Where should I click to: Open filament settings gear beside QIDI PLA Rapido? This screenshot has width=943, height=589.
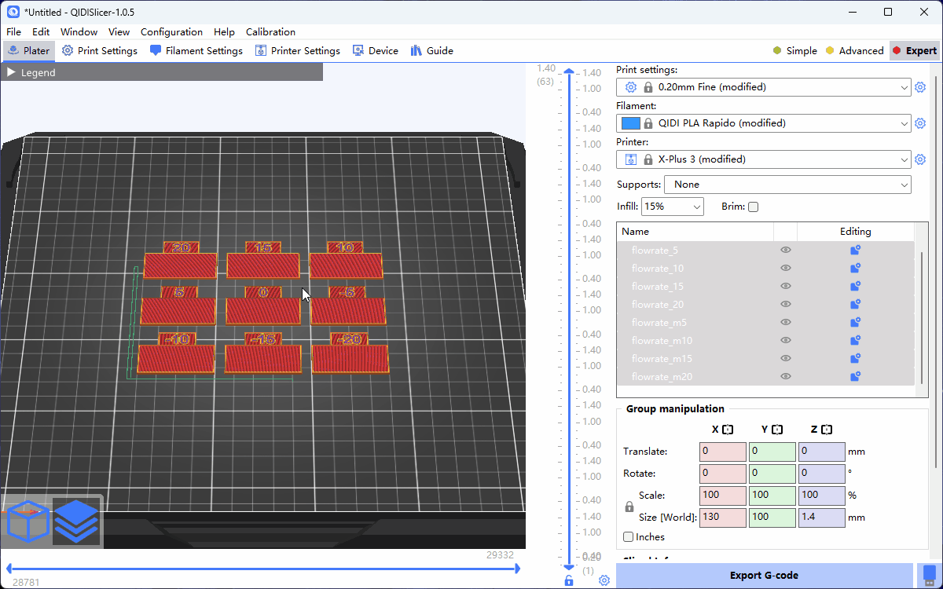920,123
